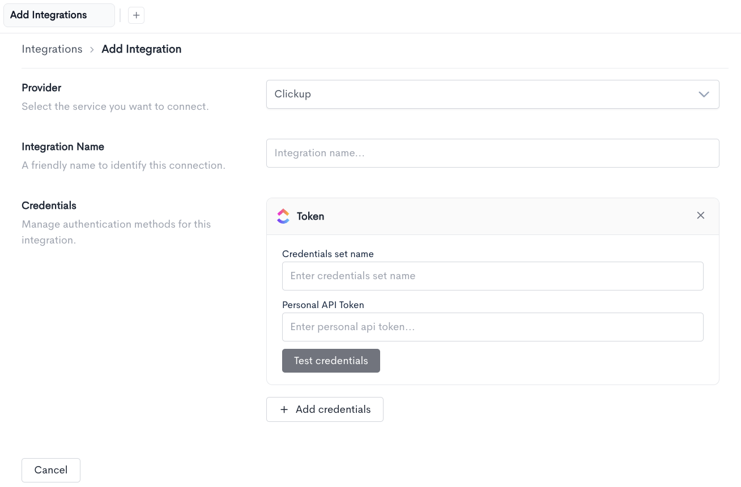This screenshot has width=741, height=487.
Task: Click the Add credentials button
Action: click(x=325, y=409)
